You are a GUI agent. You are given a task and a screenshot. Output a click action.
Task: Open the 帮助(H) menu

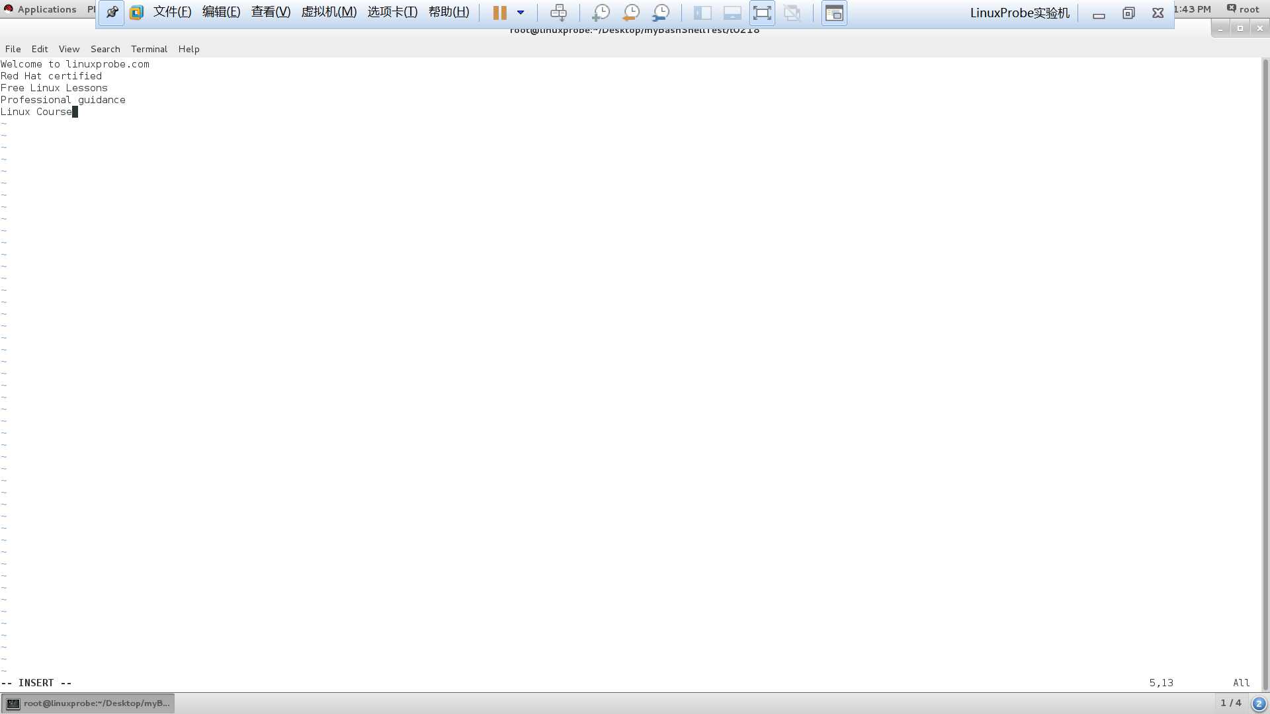(449, 12)
